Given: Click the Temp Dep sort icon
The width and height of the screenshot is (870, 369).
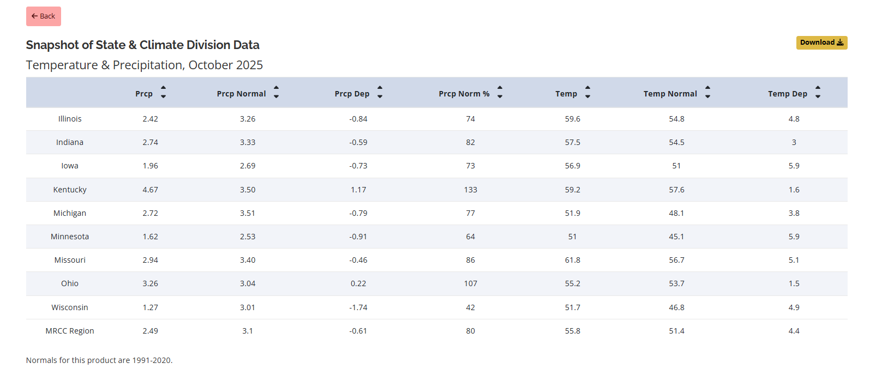Looking at the screenshot, I should pos(818,92).
